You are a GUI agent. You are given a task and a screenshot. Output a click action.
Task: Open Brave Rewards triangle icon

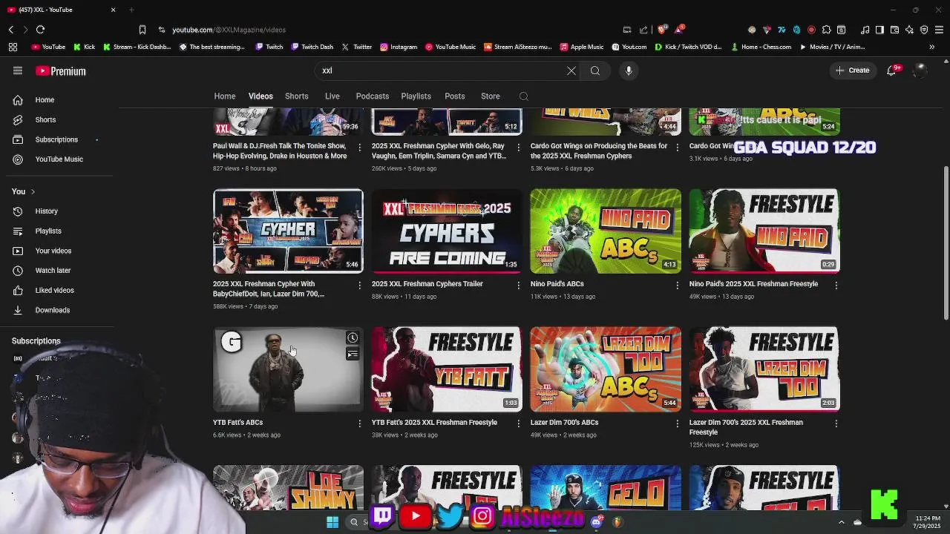pyautogui.click(x=679, y=30)
